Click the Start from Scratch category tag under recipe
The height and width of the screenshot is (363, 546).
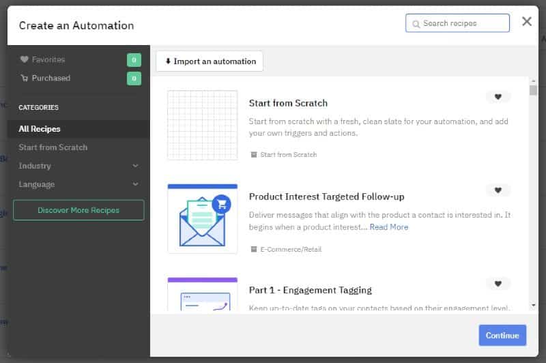(288, 154)
